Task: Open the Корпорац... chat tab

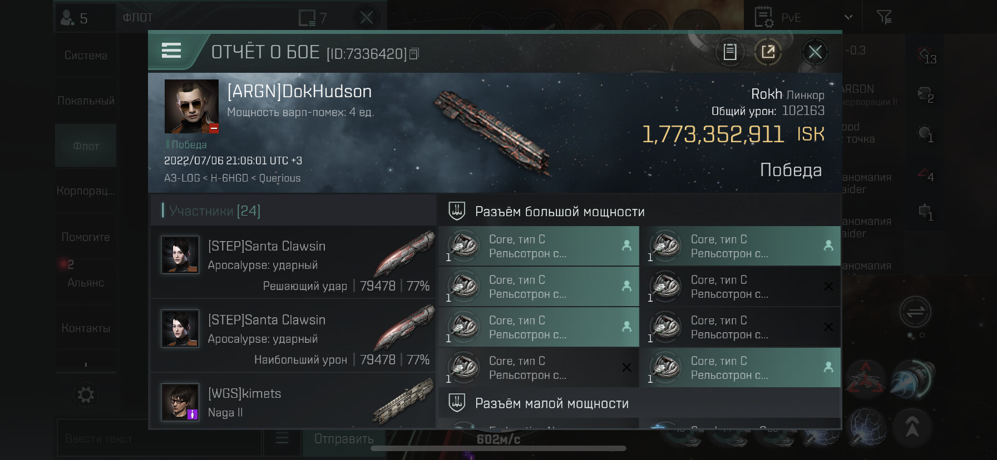Action: tap(86, 191)
